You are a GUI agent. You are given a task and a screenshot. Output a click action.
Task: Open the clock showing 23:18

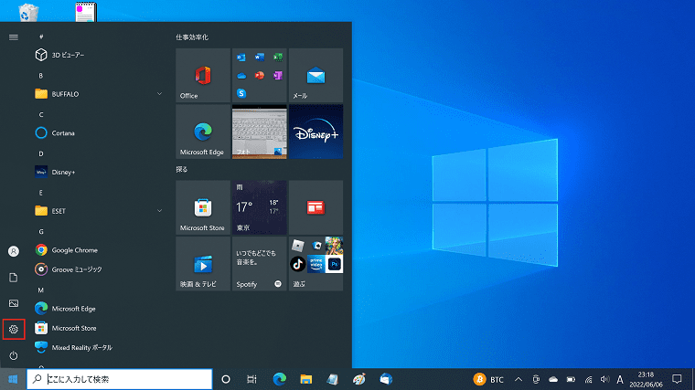coord(646,379)
